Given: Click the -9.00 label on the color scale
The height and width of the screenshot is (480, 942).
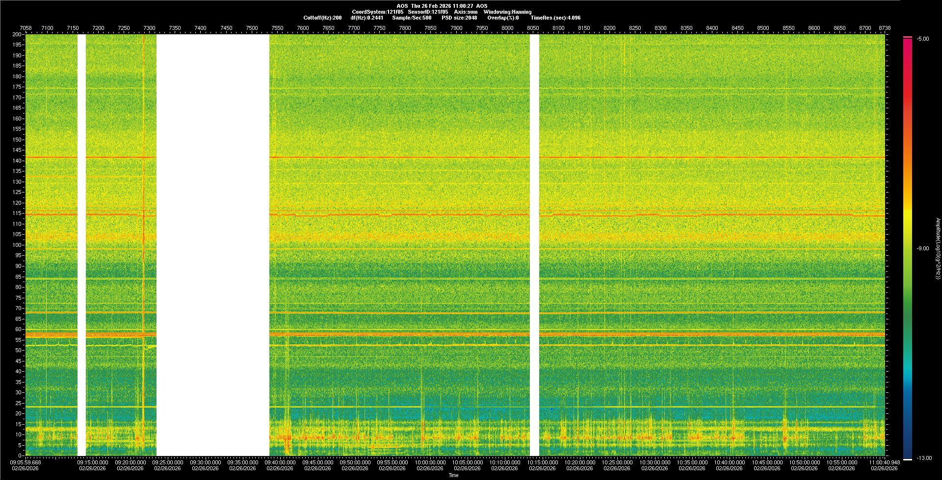Looking at the screenshot, I should (x=922, y=249).
